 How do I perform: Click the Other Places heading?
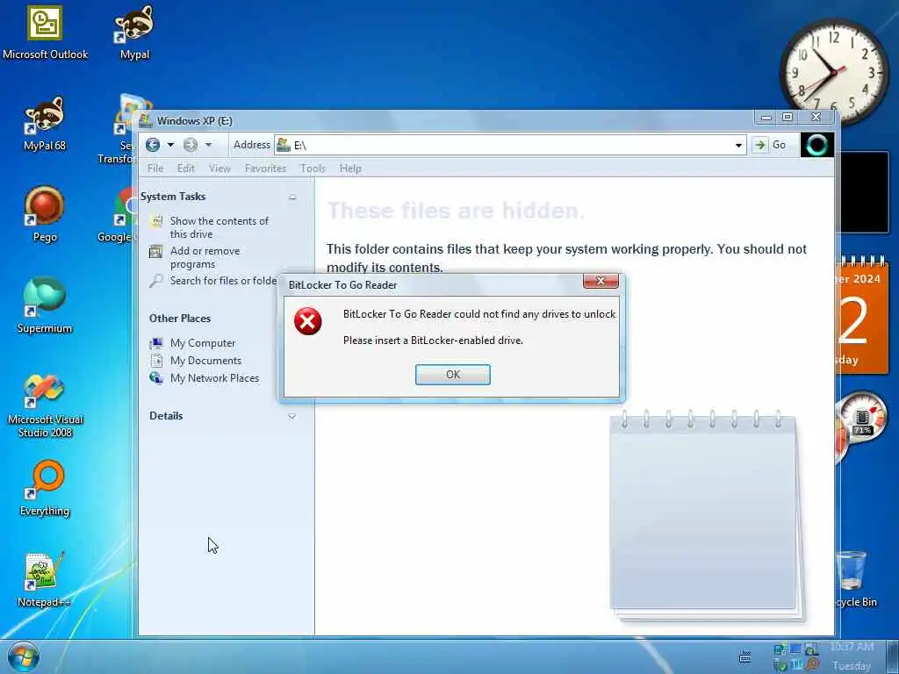pos(180,318)
